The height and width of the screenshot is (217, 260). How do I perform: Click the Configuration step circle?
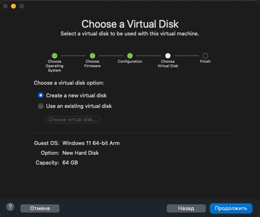point(130,56)
